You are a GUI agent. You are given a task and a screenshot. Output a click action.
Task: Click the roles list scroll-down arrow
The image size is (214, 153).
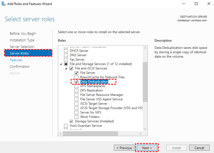tap(145, 129)
